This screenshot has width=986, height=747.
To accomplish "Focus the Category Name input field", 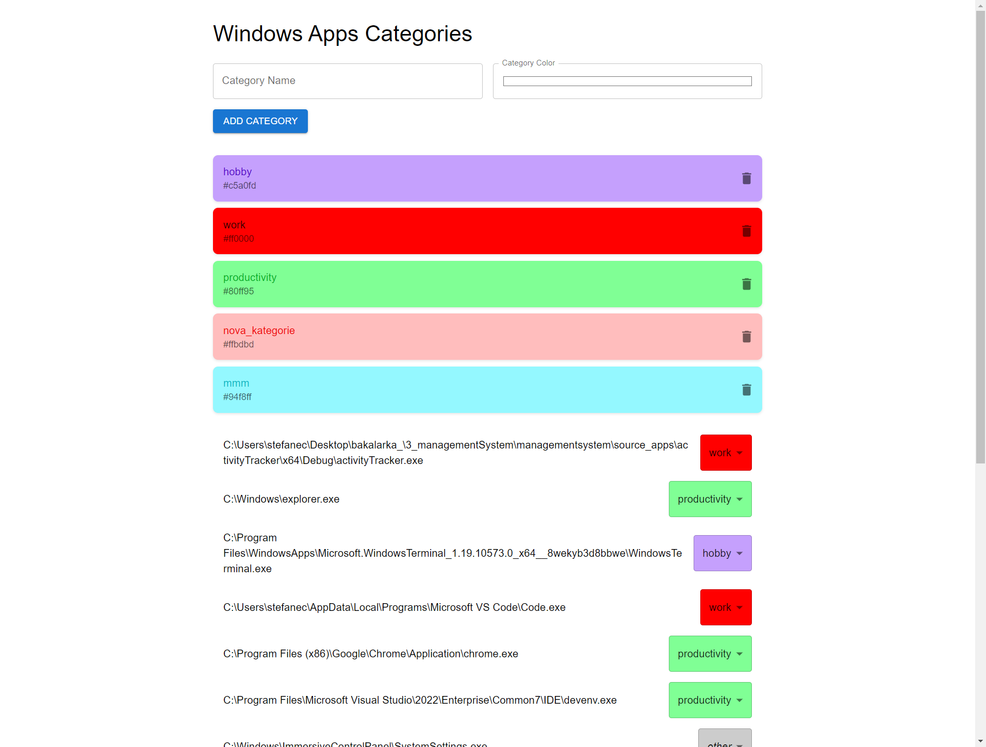I will tap(348, 81).
